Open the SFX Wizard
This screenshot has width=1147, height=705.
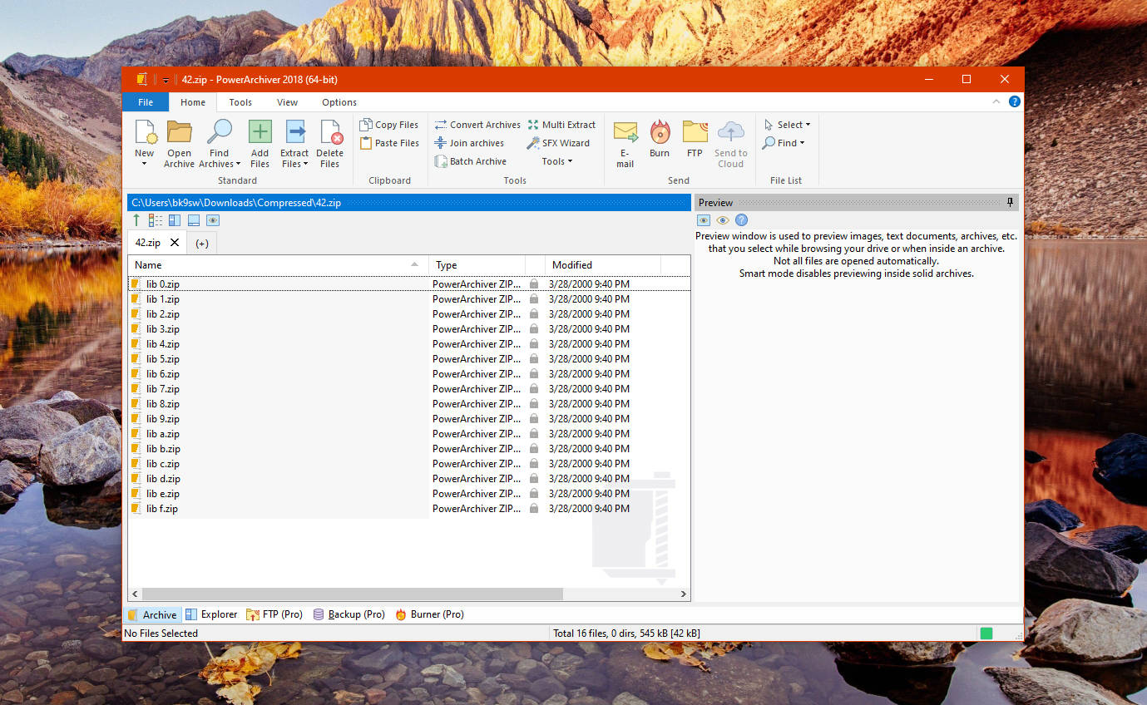tap(558, 143)
